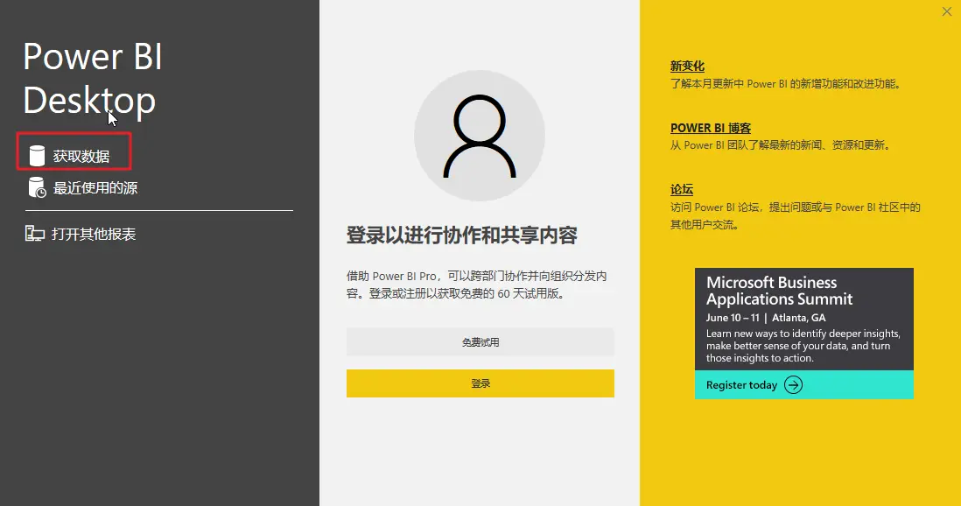
Task: Click the June 10 – 11 Atlanta, GA text
Action: 766,318
